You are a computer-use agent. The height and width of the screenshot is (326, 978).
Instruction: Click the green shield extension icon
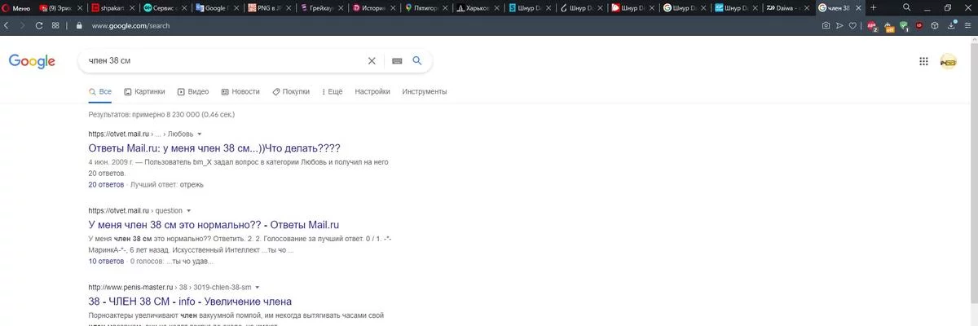click(904, 25)
